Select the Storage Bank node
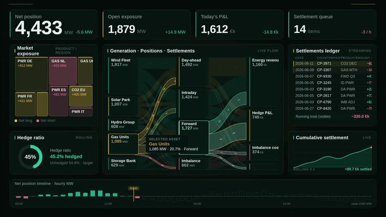 (123, 163)
